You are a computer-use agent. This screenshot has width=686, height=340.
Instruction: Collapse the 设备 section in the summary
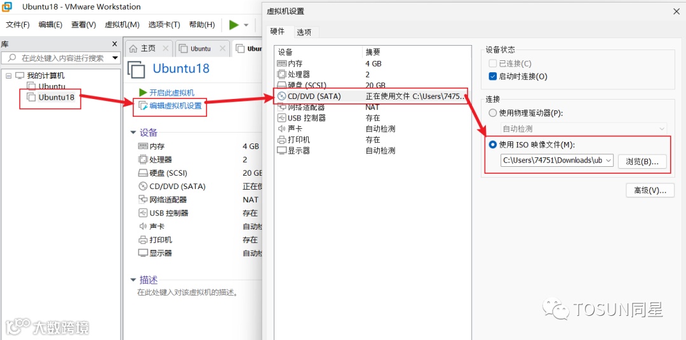point(133,133)
